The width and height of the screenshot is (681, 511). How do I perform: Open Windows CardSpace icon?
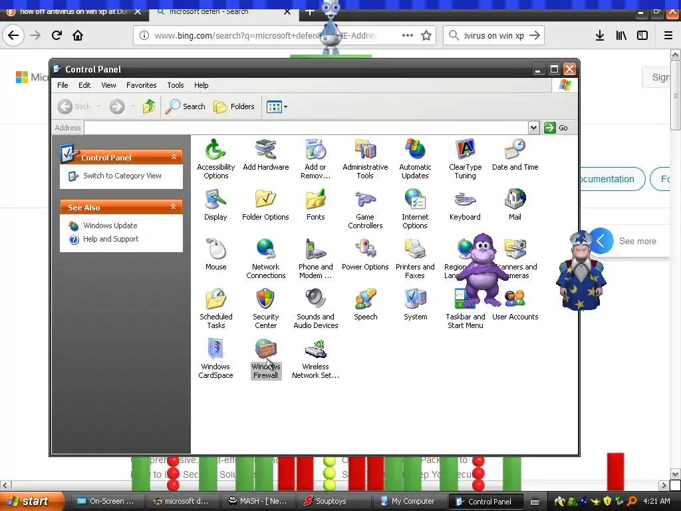[x=215, y=359]
